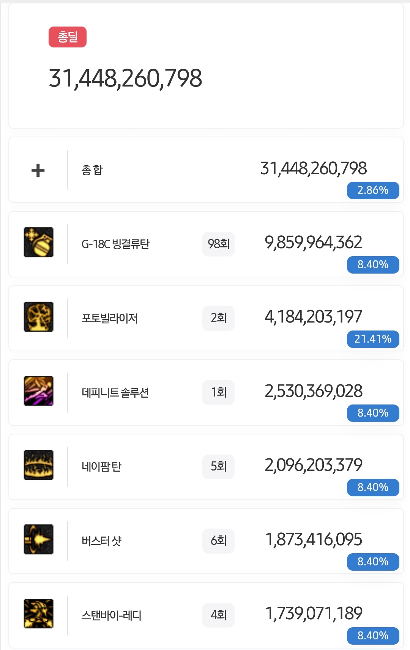Click the 6회 count badge for 버스터 샷
The height and width of the screenshot is (650, 410).
tap(218, 541)
